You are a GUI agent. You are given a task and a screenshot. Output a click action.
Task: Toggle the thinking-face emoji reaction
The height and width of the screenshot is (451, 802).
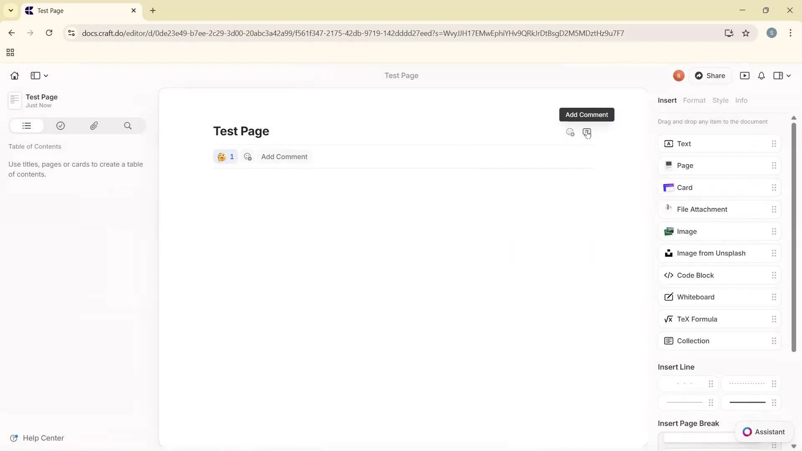click(226, 157)
